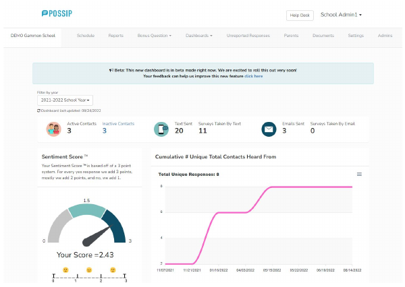Click the light teal gauge segment
The width and height of the screenshot is (405, 287).
pos(87,210)
